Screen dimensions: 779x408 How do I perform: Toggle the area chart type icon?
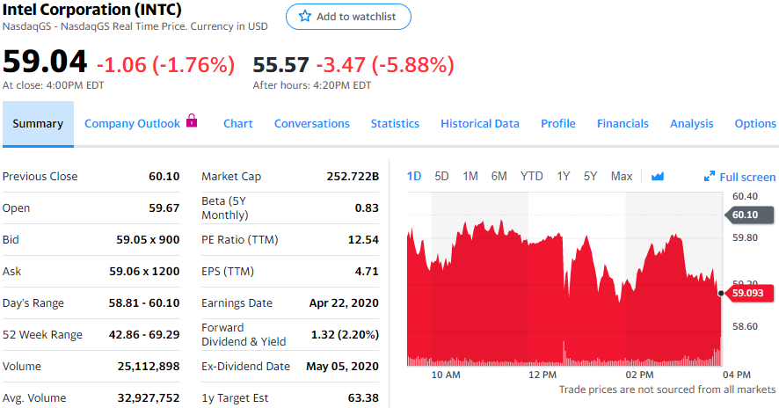pos(658,177)
